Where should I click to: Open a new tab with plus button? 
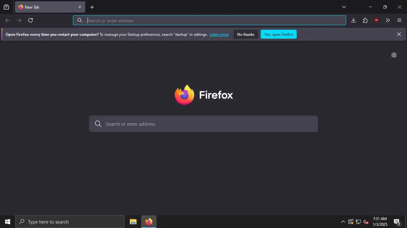(x=92, y=7)
